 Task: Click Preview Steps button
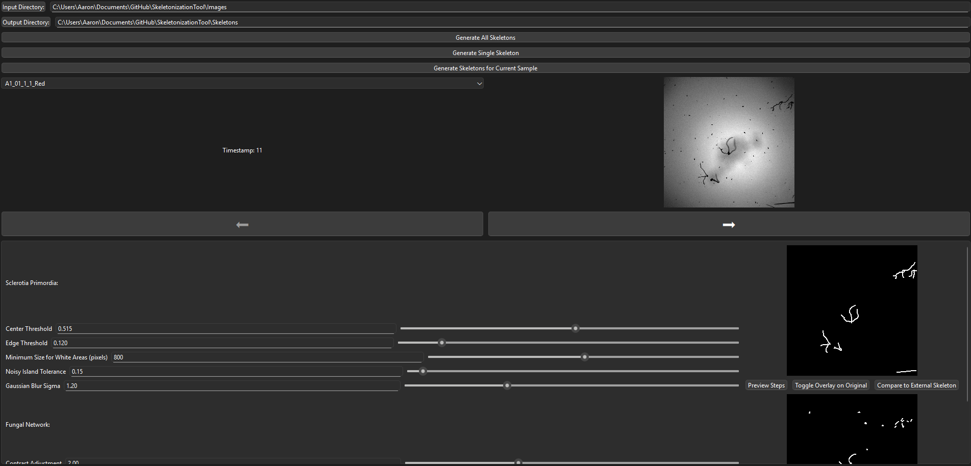(766, 385)
